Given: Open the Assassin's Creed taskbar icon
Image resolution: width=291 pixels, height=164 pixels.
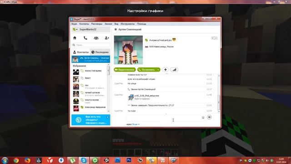Looking at the screenshot, I should pyautogui.click(x=39, y=160).
